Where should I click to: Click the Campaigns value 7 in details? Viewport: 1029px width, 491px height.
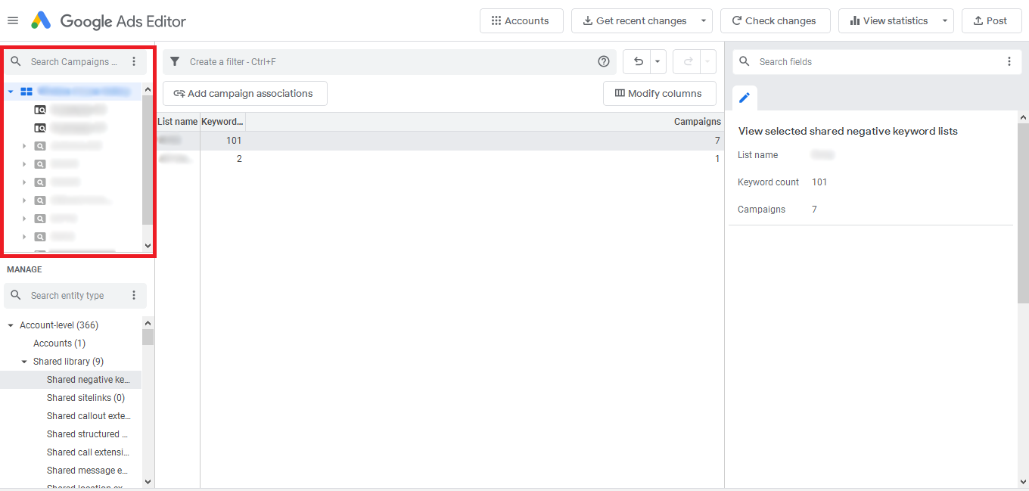(x=814, y=210)
